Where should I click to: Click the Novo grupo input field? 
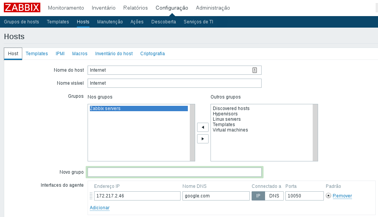click(x=174, y=172)
